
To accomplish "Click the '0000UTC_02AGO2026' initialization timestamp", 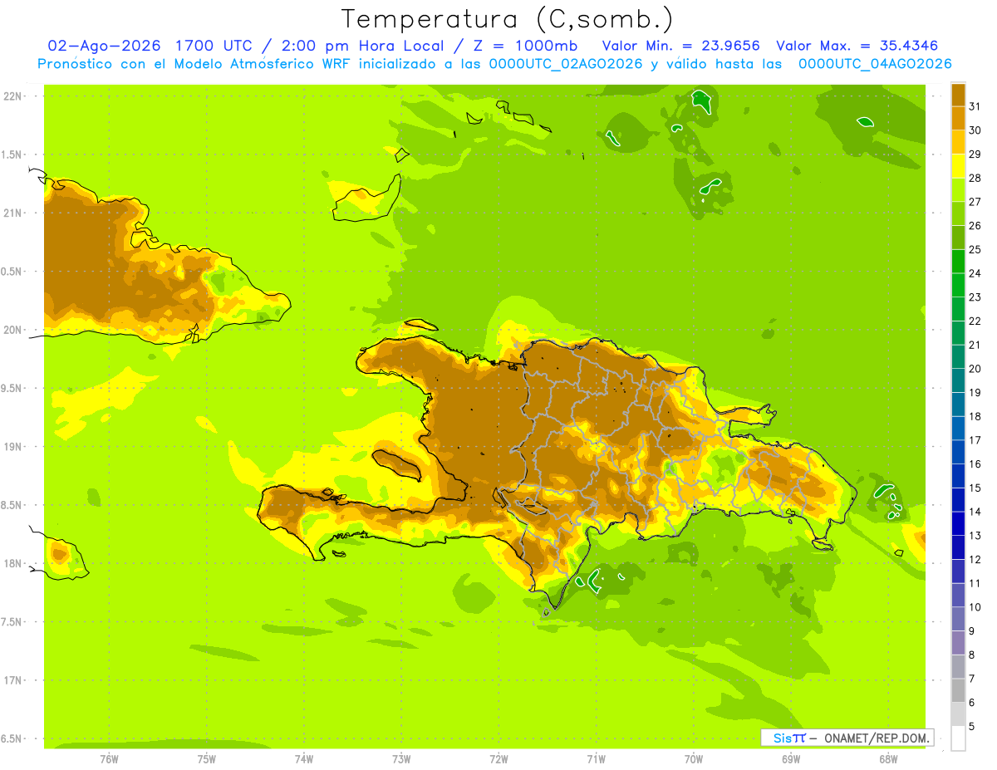I will (x=566, y=64).
